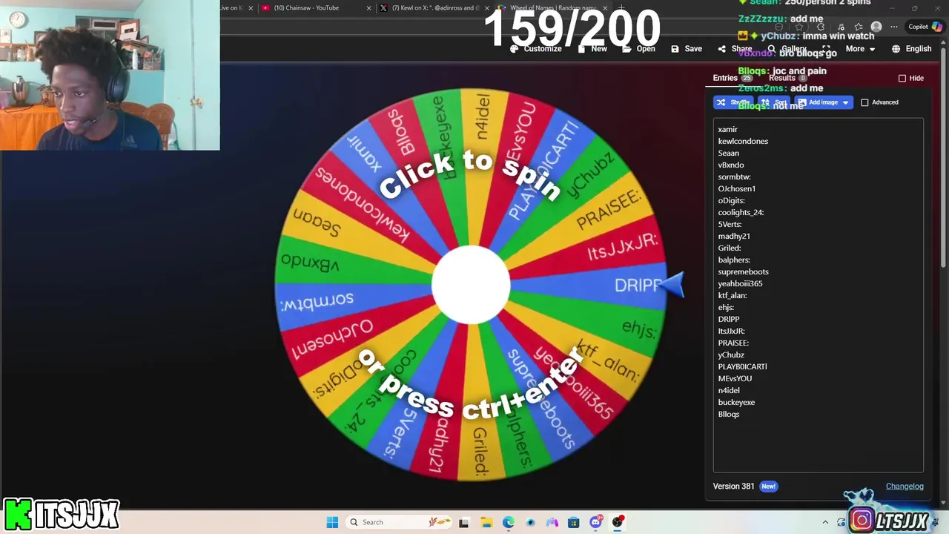Image resolution: width=949 pixels, height=534 pixels.
Task: Check the Hide entries checkbox
Action: pyautogui.click(x=902, y=78)
